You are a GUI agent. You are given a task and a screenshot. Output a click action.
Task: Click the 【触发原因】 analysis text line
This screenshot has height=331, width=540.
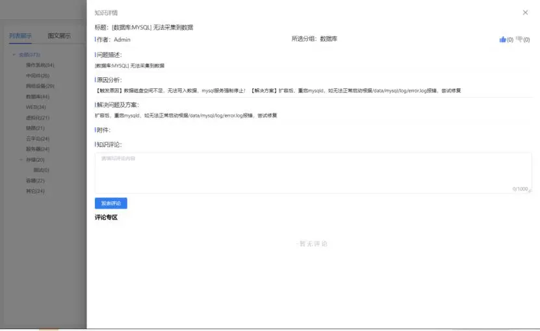pos(278,90)
